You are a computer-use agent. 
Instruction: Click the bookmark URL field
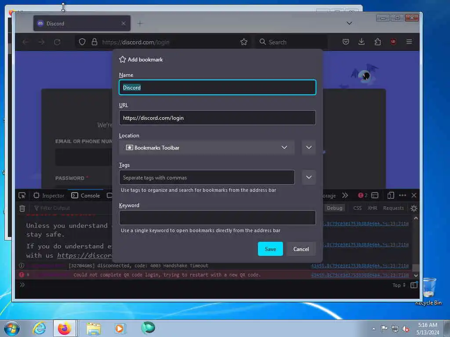217,118
